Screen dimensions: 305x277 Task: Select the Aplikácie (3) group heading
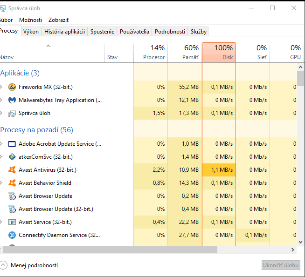(20, 73)
